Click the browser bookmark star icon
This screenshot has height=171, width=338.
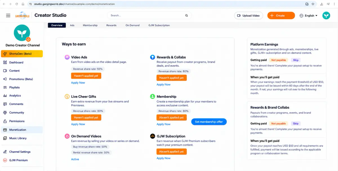tap(313, 4)
